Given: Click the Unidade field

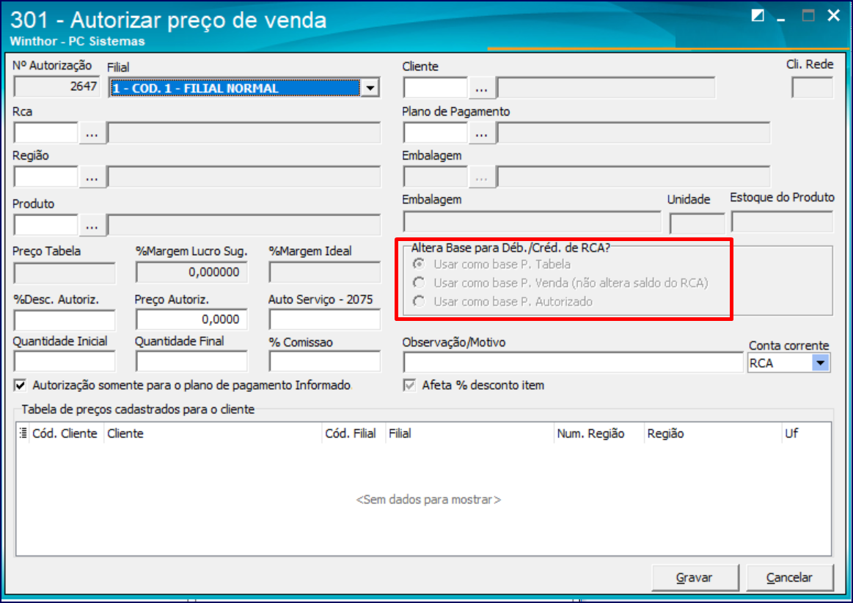Looking at the screenshot, I should 697,223.
